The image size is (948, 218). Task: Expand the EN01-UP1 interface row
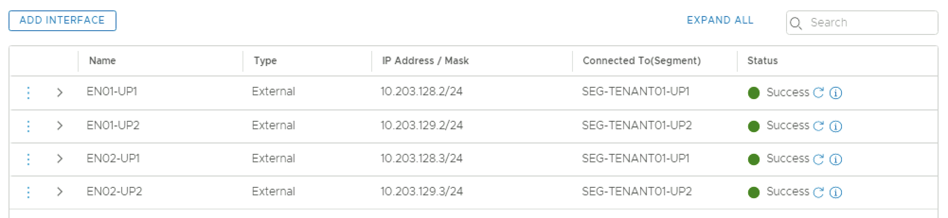pos(60,92)
